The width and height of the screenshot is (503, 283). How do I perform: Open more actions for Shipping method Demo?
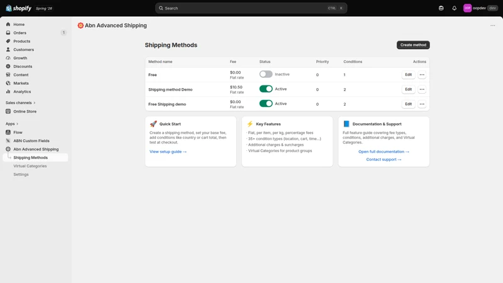click(x=422, y=89)
